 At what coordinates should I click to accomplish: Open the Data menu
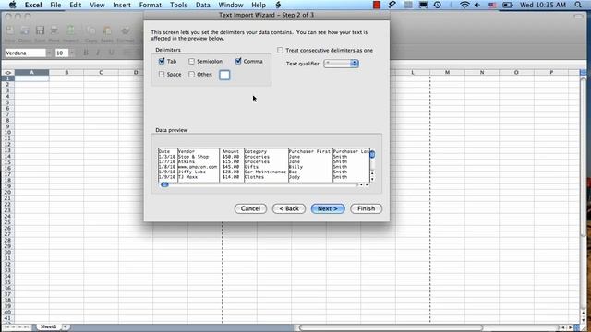tap(203, 5)
